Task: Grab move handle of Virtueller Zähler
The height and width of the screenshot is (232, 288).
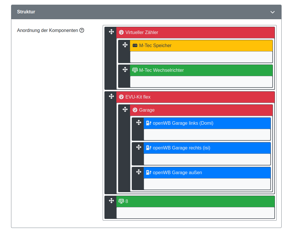Action: (x=111, y=32)
